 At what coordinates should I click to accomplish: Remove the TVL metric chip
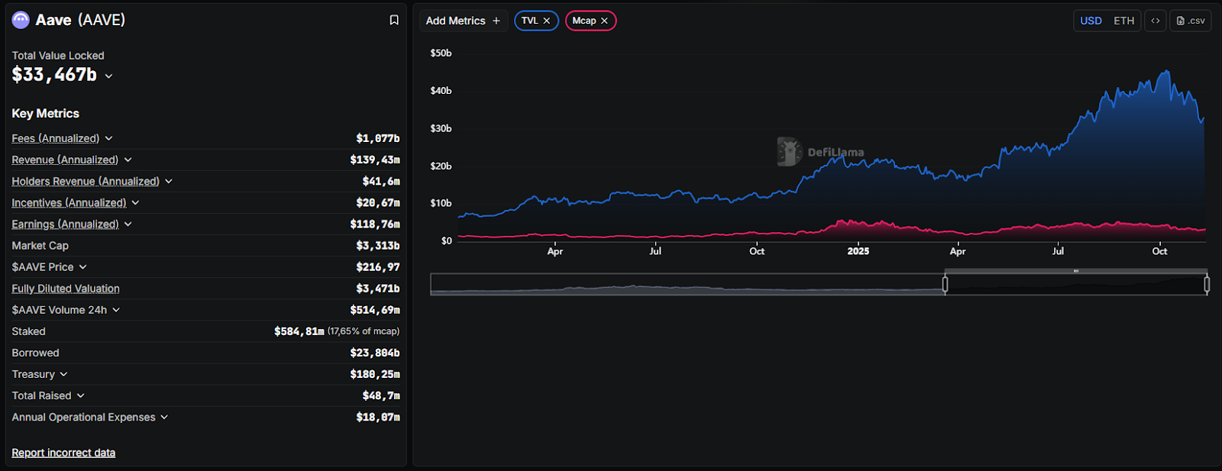(547, 21)
